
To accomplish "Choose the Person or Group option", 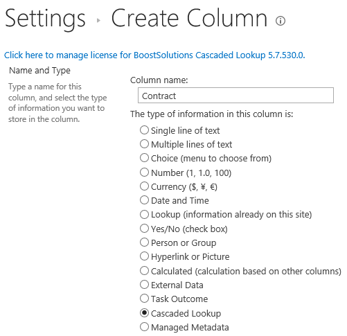I will tap(144, 242).
